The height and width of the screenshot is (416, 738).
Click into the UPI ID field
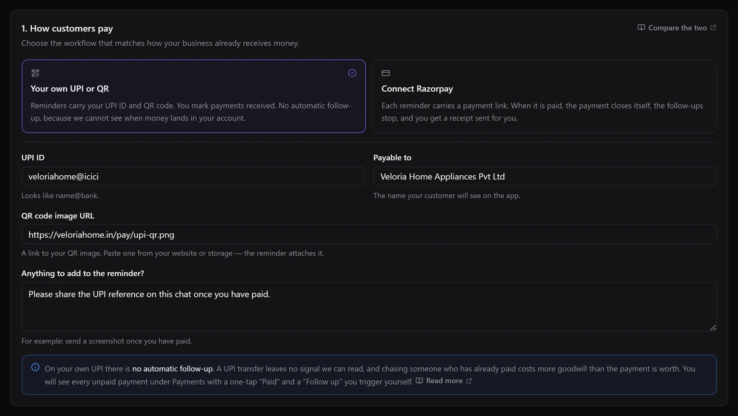coord(193,176)
